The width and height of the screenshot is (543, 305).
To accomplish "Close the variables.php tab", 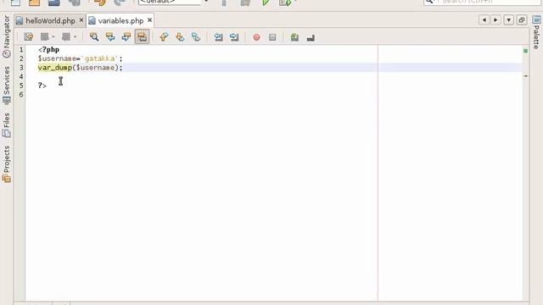I will tap(149, 20).
